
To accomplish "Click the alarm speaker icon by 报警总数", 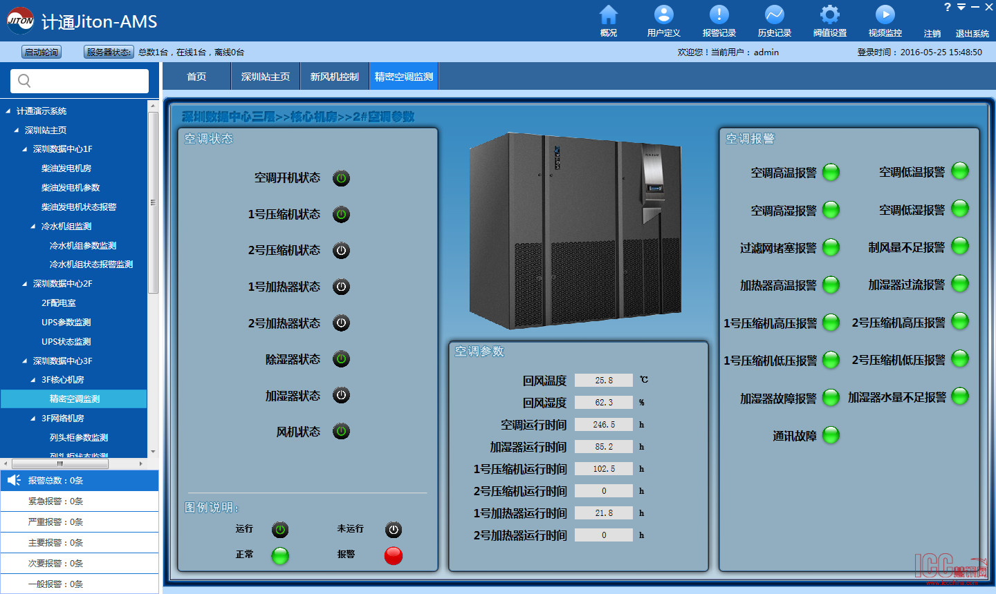I will click(x=14, y=480).
